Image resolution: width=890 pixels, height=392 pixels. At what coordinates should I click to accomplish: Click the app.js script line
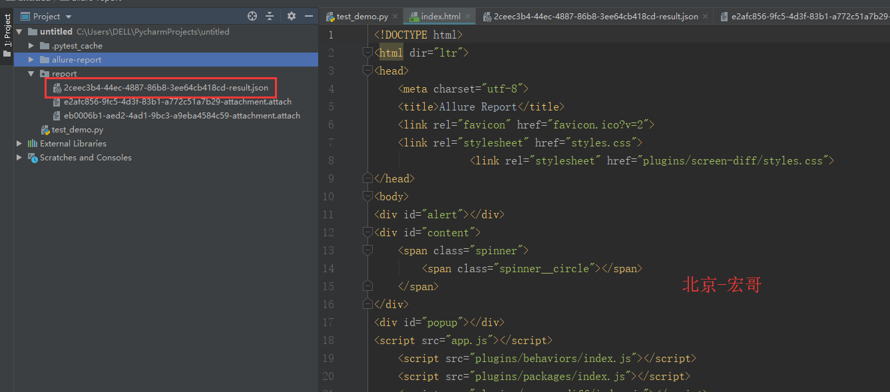(x=463, y=340)
